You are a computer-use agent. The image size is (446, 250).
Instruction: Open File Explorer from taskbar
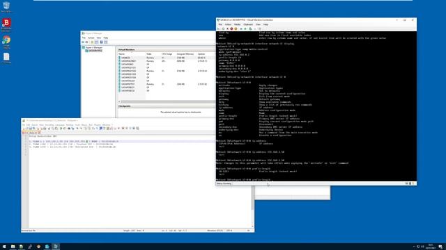pyautogui.click(x=13, y=247)
